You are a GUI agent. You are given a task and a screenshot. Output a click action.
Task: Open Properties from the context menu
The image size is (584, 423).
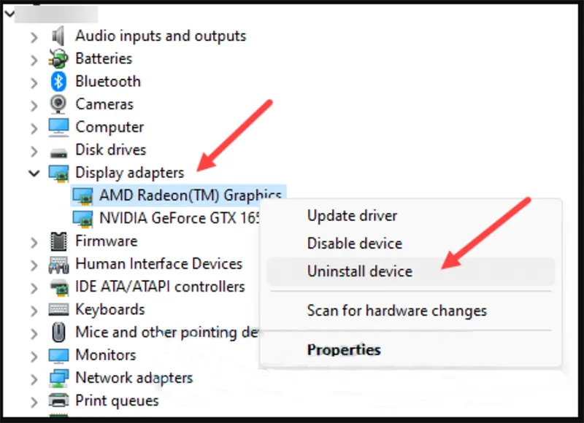point(344,350)
